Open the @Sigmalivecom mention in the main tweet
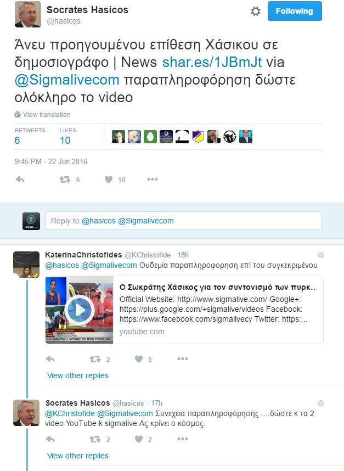The image size is (344, 471). 67,80
